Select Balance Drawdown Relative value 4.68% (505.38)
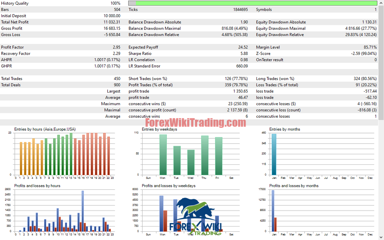Viewport: 384px width, 240px height. 235,35
